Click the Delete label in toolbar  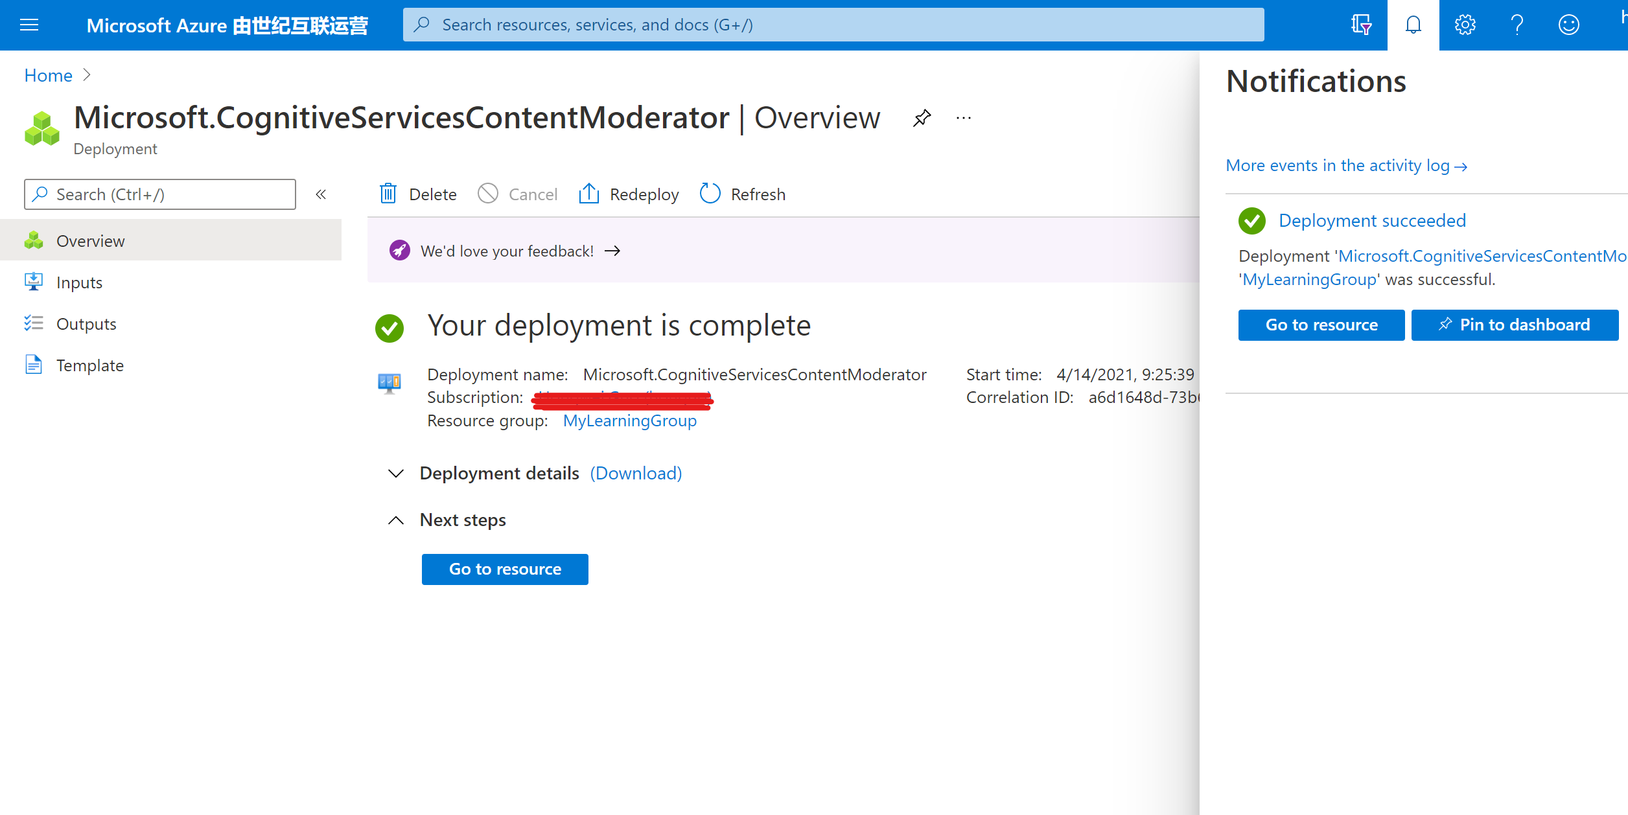point(433,194)
